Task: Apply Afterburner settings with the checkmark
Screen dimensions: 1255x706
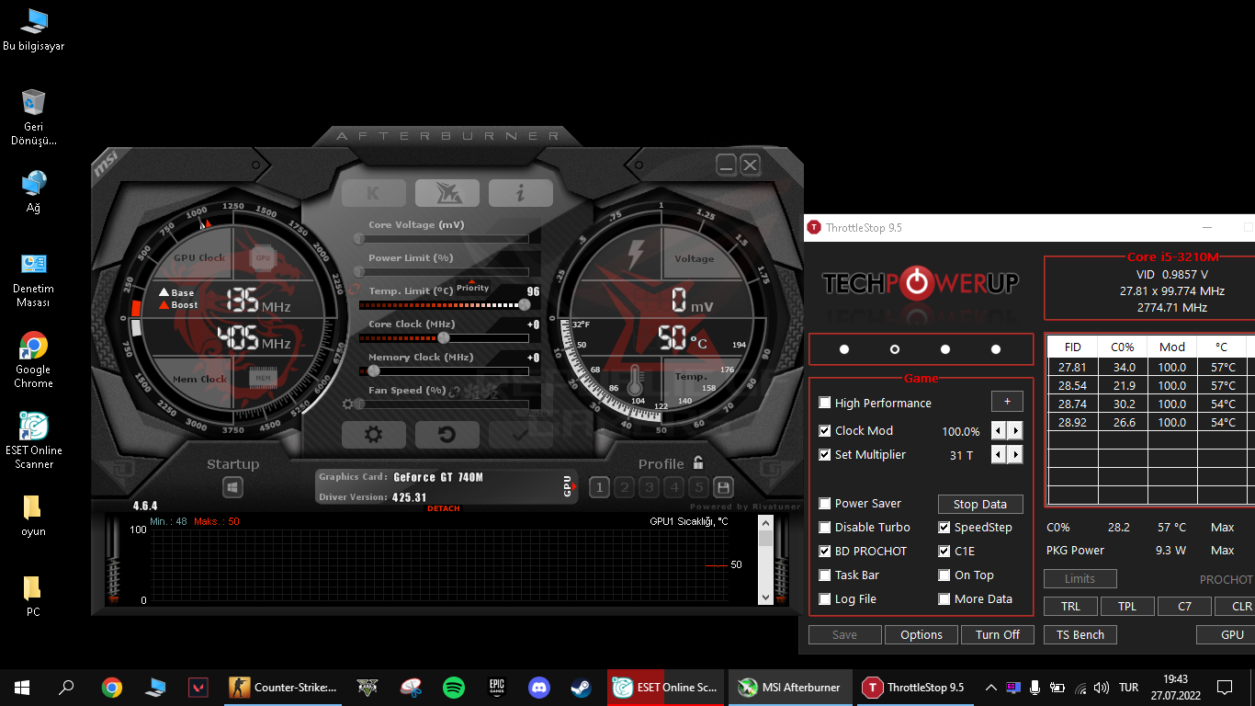Action: point(520,435)
